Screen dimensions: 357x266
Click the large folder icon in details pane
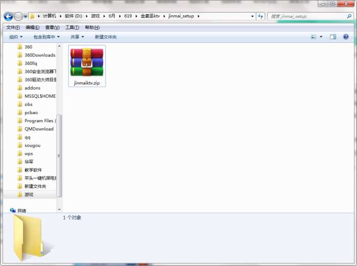point(29,237)
